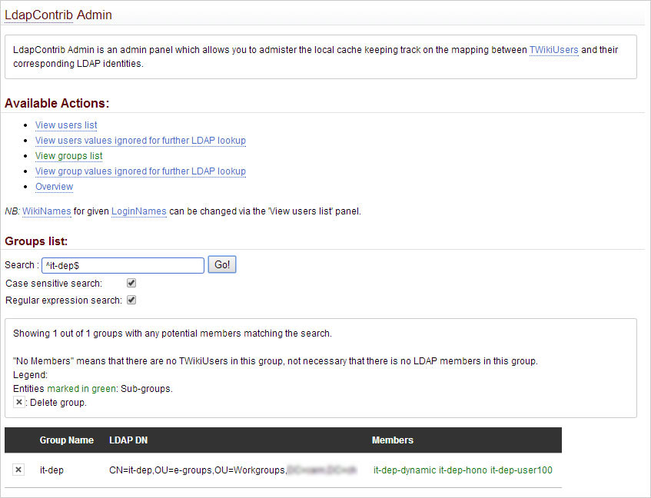Click the delete group icon for it-dep
651x498 pixels.
19,470
